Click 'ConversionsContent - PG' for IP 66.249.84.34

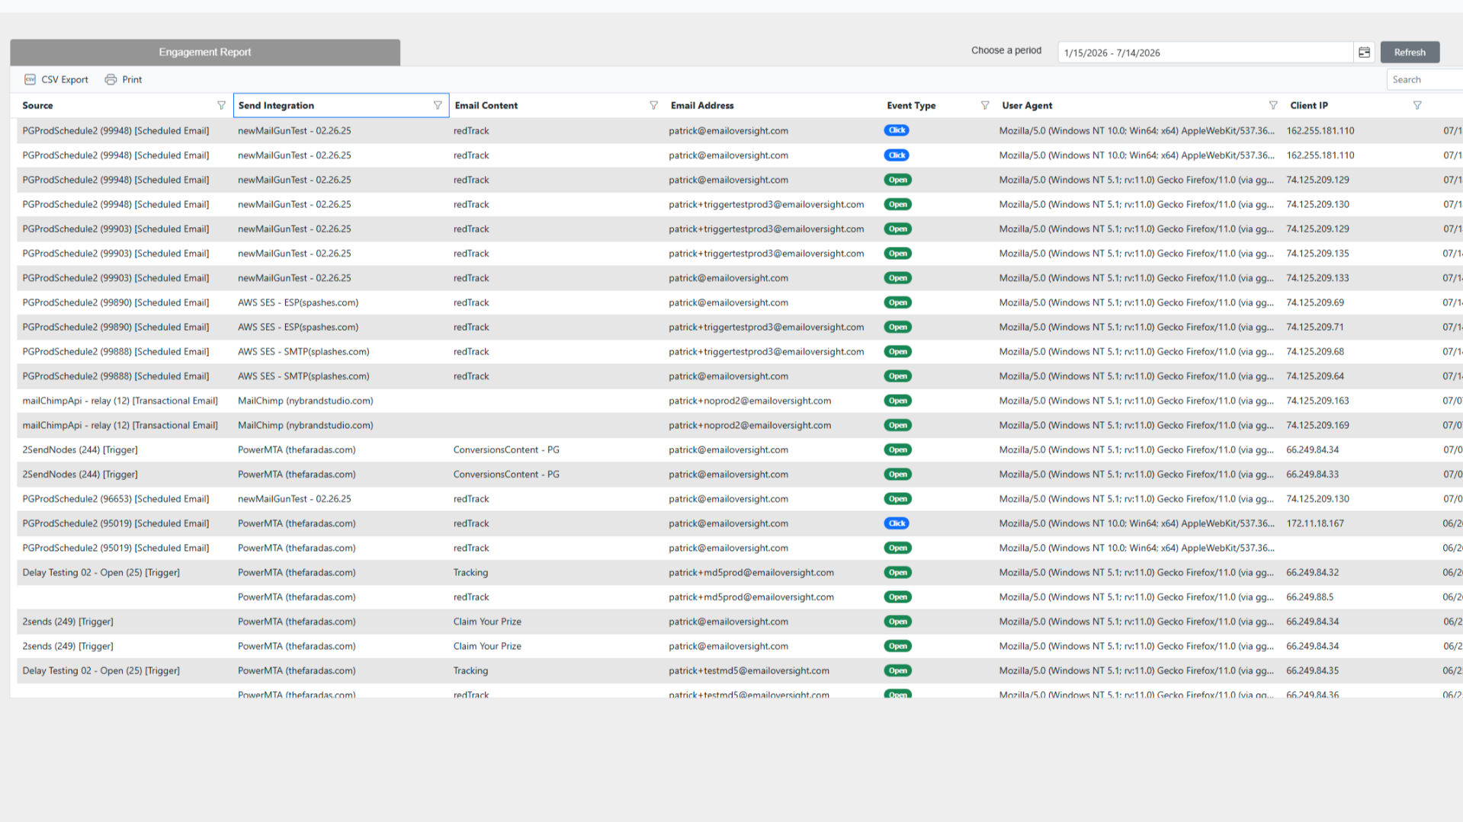point(506,450)
